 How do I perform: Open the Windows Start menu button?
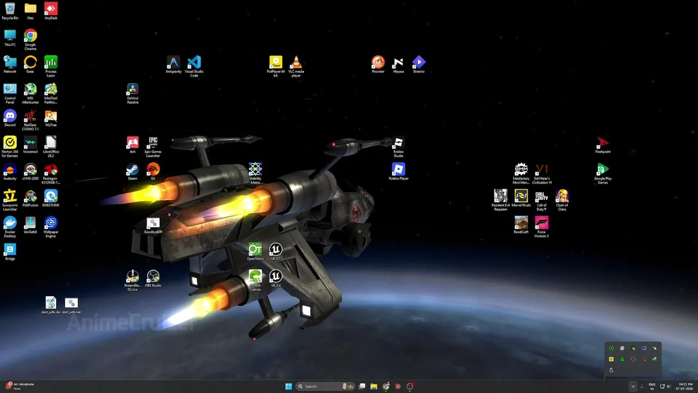[288, 386]
